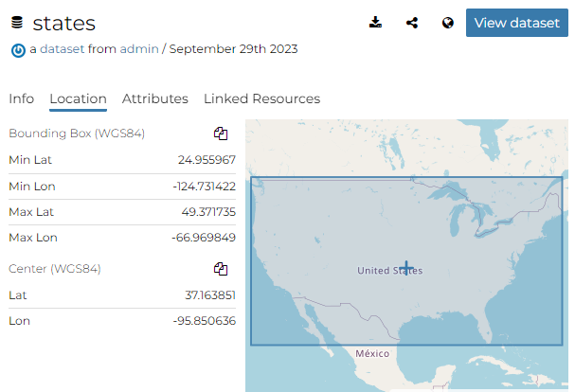This screenshot has height=392, width=575.
Task: Click the Min Lat value 24.955967
Action: tap(208, 160)
